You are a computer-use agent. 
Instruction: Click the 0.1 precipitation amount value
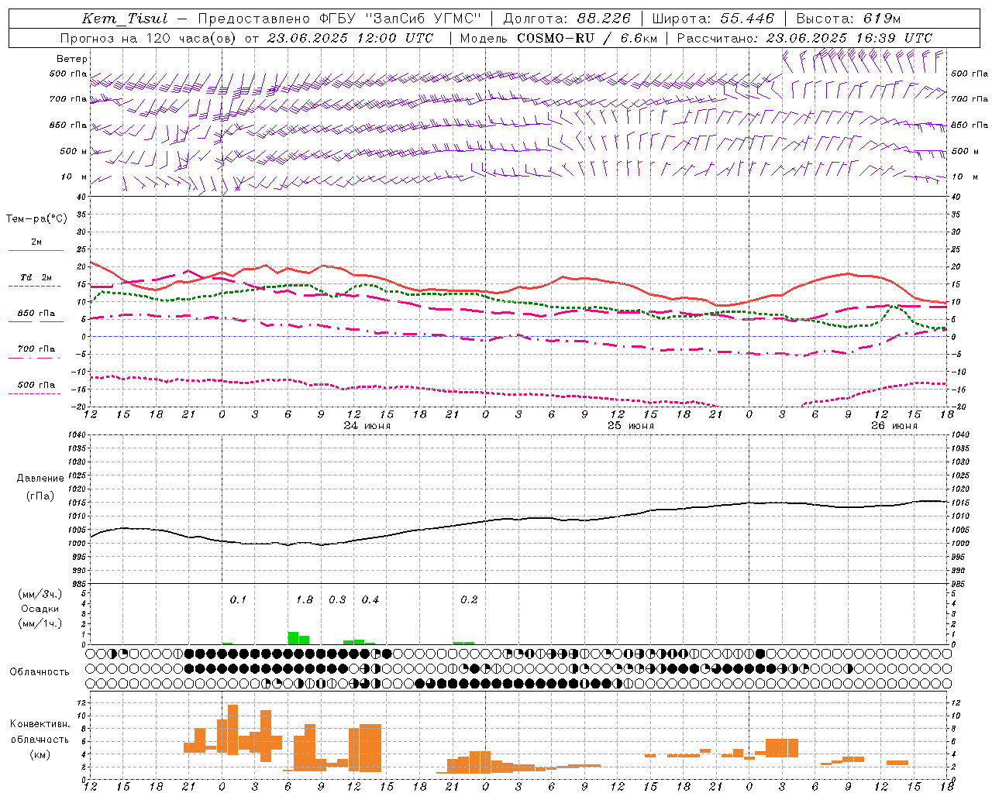click(238, 600)
